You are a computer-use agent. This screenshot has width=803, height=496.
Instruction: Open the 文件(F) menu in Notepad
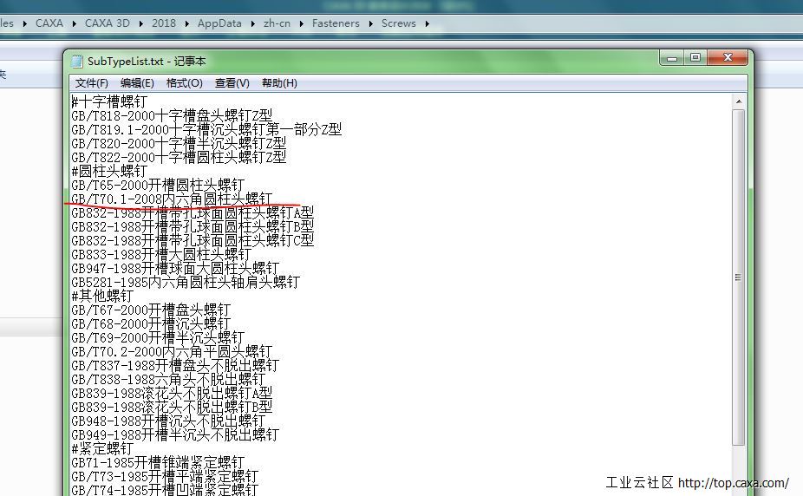click(x=92, y=83)
